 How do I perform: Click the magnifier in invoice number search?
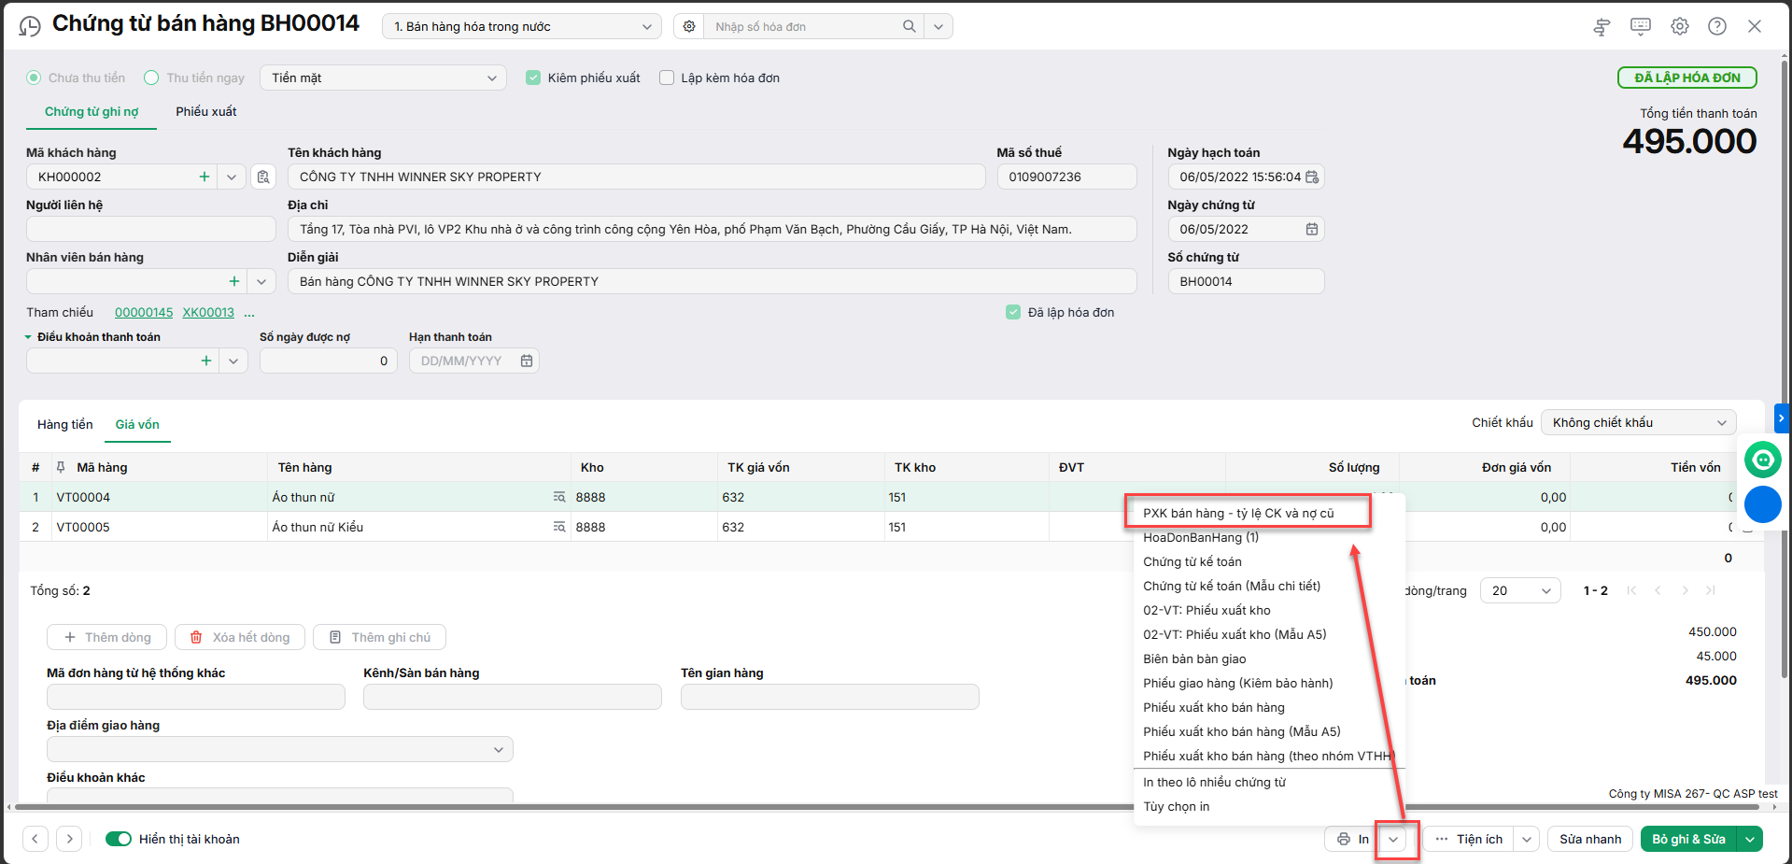coord(909,26)
